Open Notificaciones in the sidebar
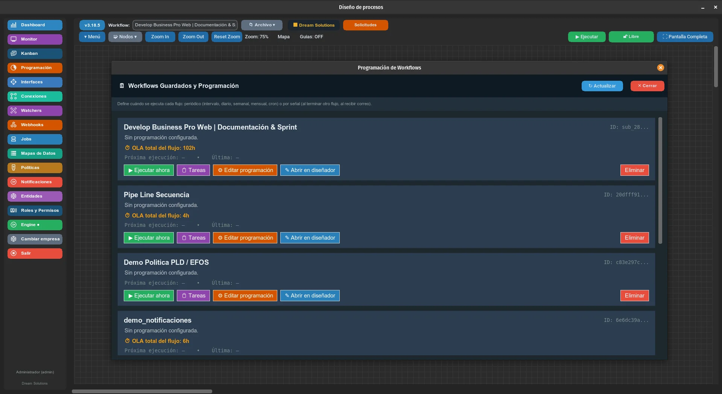This screenshot has width=722, height=394. tap(35, 182)
